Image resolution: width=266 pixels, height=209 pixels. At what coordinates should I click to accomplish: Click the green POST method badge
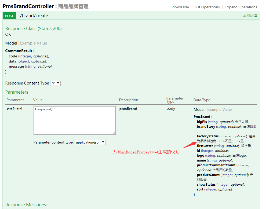(x=9, y=16)
